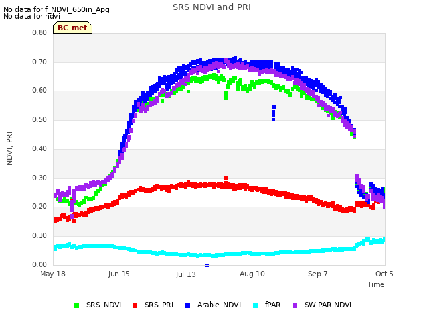Click the Jul 13 x-axis tick label
This screenshot has height=318, width=425.
tap(185, 274)
